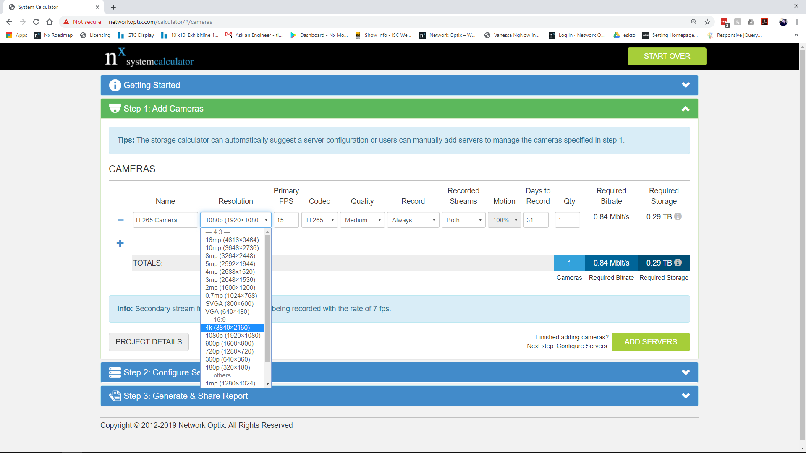This screenshot has height=453, width=806.
Task: Click the Step 1 camera icon
Action: [115, 108]
